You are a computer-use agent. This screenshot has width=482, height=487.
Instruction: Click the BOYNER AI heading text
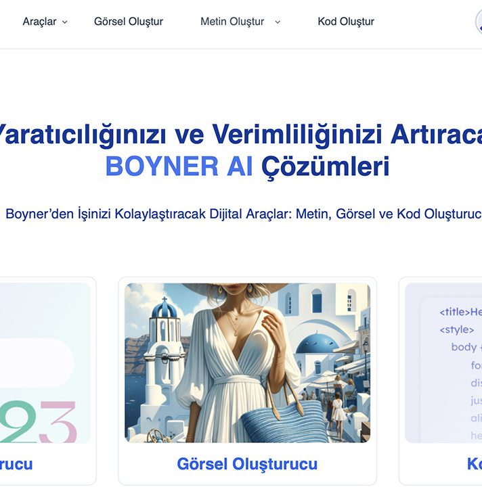point(179,166)
